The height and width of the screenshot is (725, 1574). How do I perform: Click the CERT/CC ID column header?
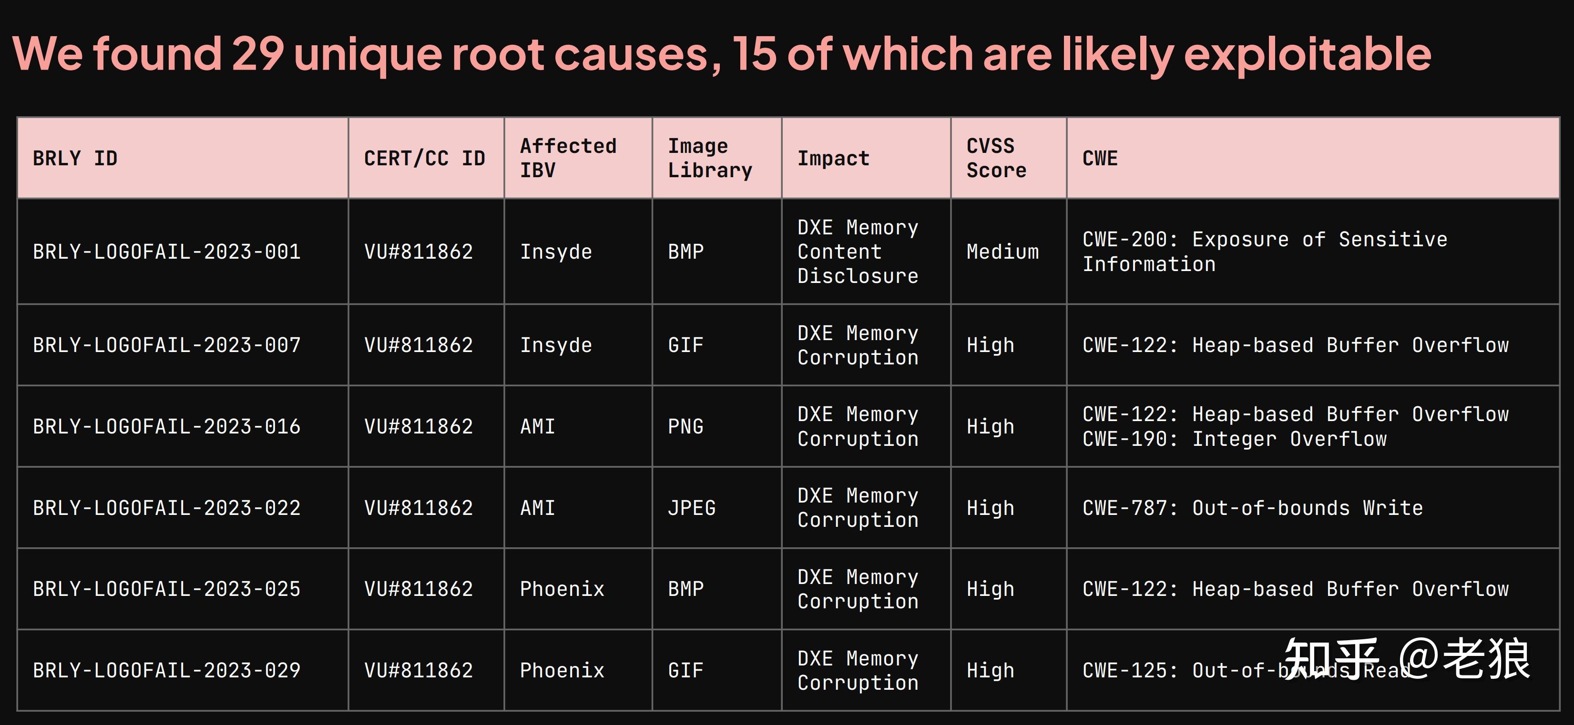(x=425, y=158)
